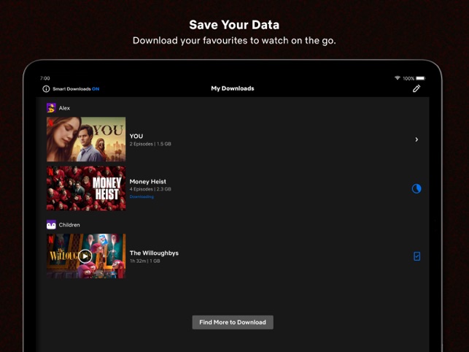This screenshot has height=352, width=469.
Task: Tap the 7:00 clock in status bar
Action: click(x=45, y=78)
